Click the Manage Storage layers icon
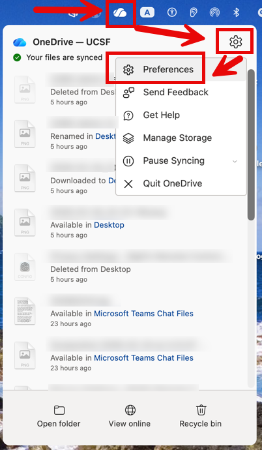 (x=128, y=138)
